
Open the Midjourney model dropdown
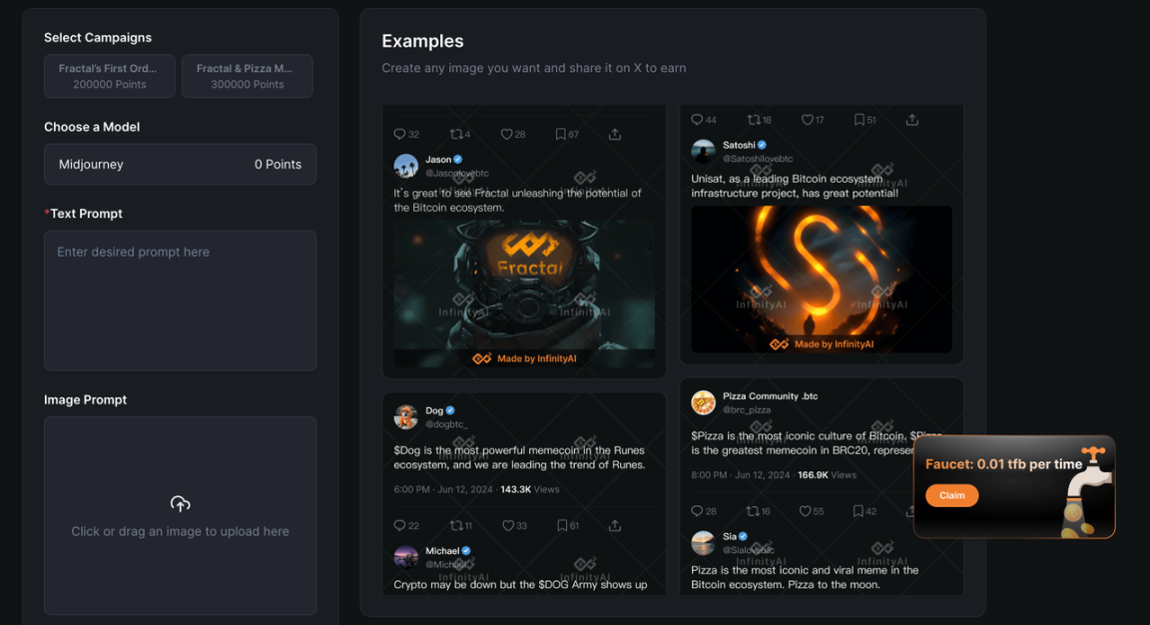(180, 164)
